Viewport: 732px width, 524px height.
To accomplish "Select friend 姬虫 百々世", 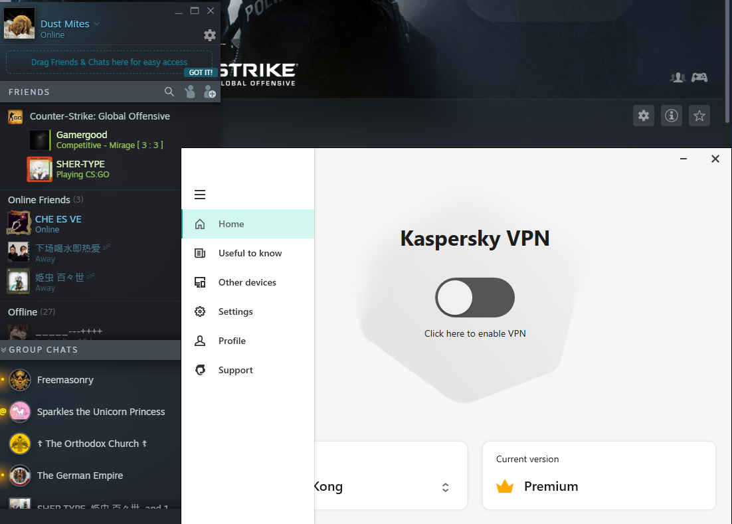I will tap(90, 282).
